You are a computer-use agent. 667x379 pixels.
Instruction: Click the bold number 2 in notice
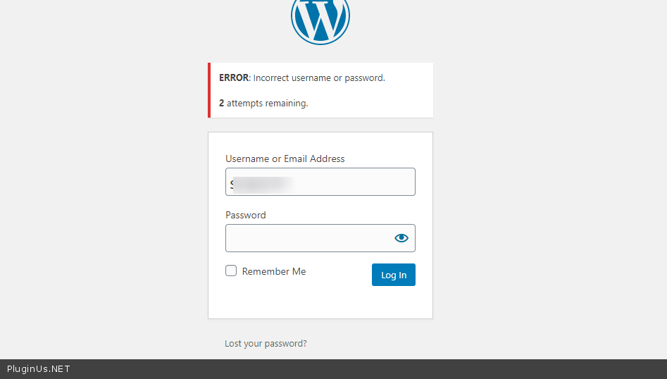click(222, 104)
